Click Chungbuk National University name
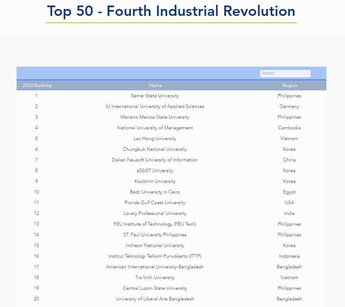The height and width of the screenshot is (307, 345). [x=155, y=149]
